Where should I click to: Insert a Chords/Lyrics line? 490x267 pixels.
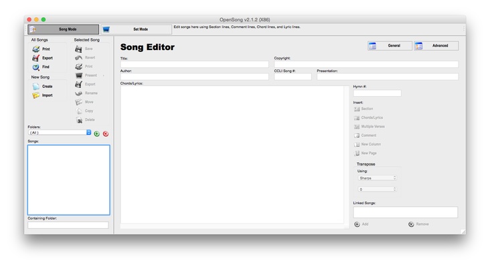368,117
